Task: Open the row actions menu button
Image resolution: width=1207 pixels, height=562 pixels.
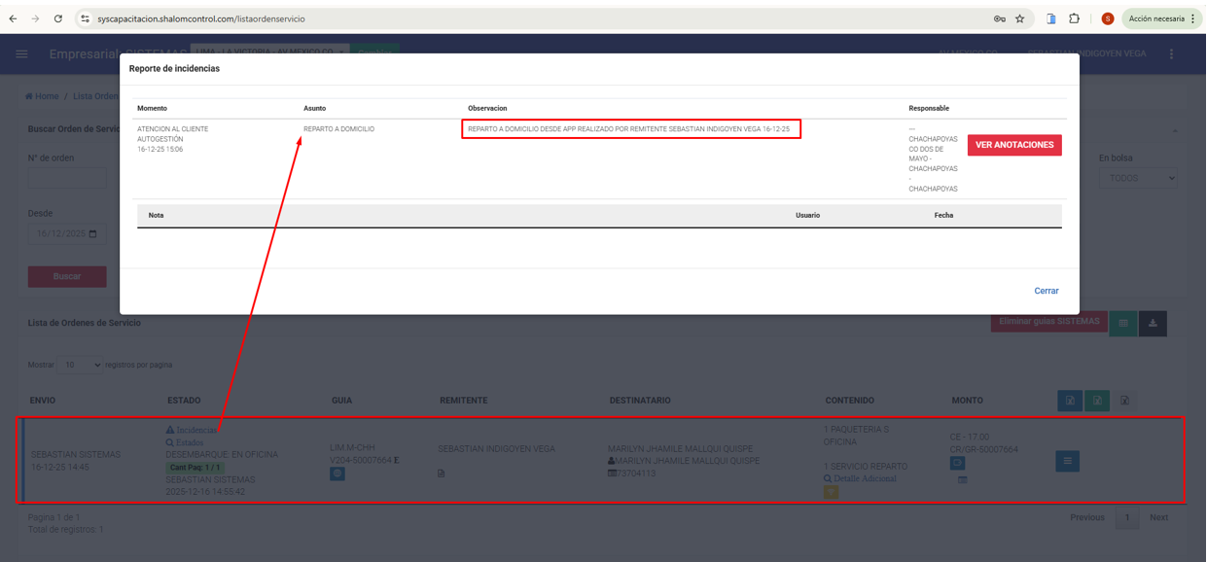Action: point(1067,461)
